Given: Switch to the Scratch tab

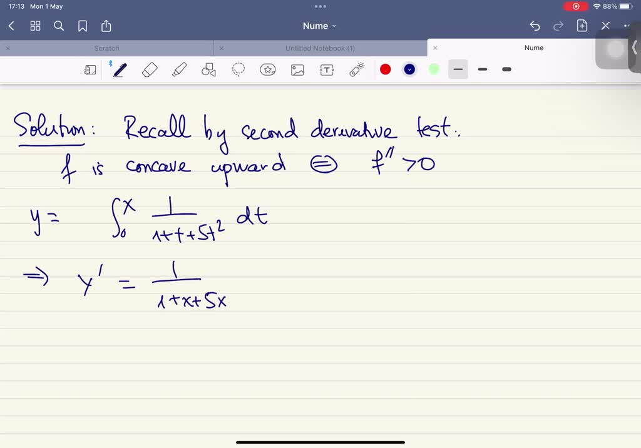Looking at the screenshot, I should pos(106,48).
